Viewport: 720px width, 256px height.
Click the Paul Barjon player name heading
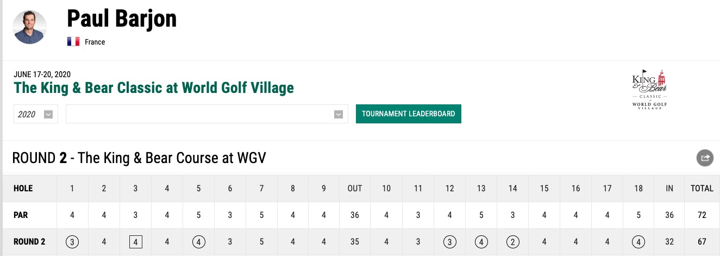tap(122, 18)
